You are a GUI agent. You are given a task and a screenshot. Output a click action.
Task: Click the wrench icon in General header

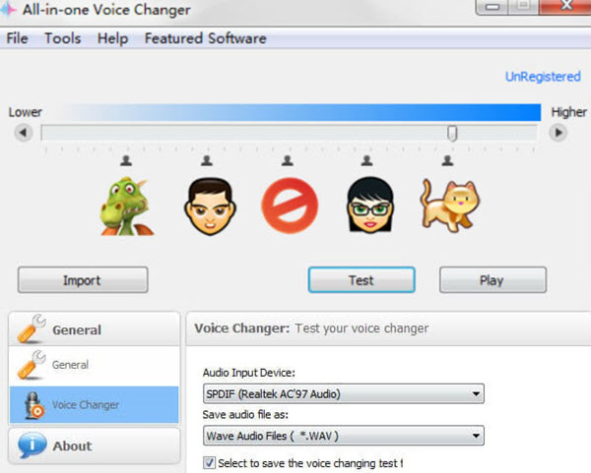pos(32,328)
